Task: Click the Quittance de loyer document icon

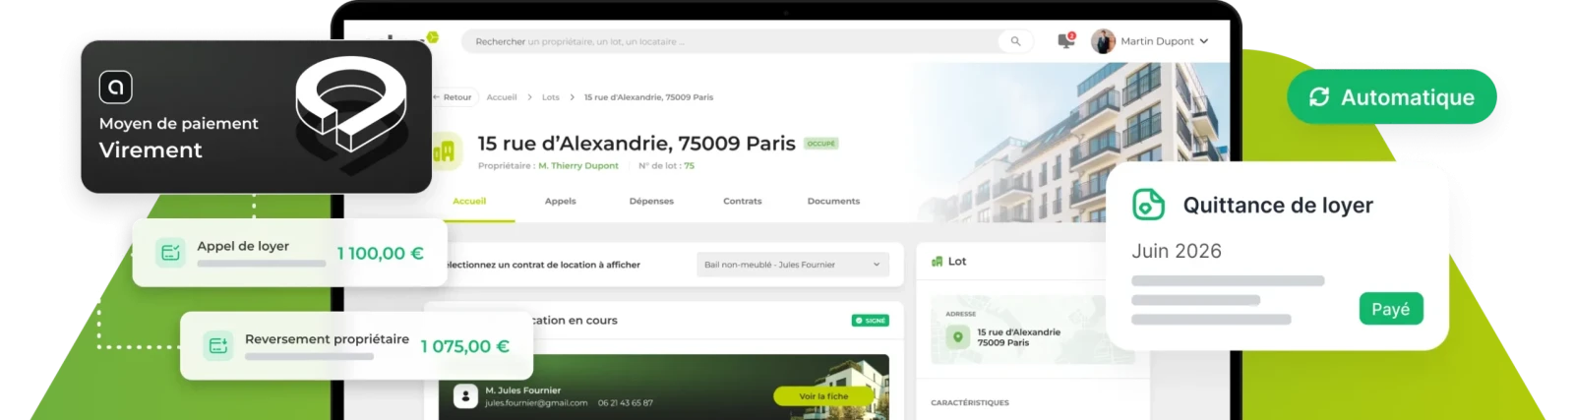Action: [1148, 205]
